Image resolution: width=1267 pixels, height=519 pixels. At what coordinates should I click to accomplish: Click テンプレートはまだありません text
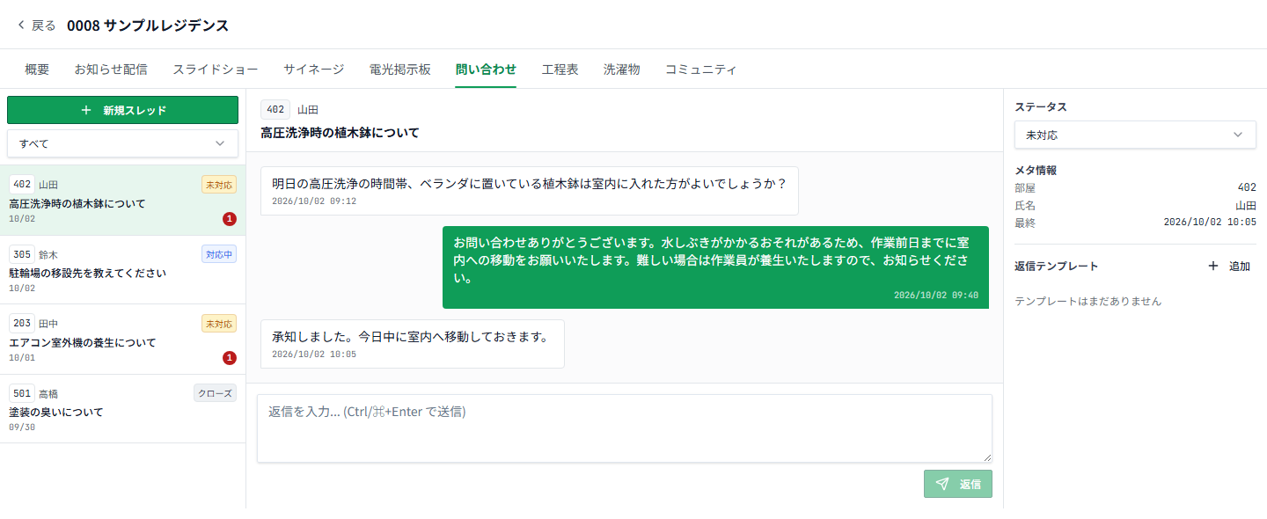pos(1088,301)
